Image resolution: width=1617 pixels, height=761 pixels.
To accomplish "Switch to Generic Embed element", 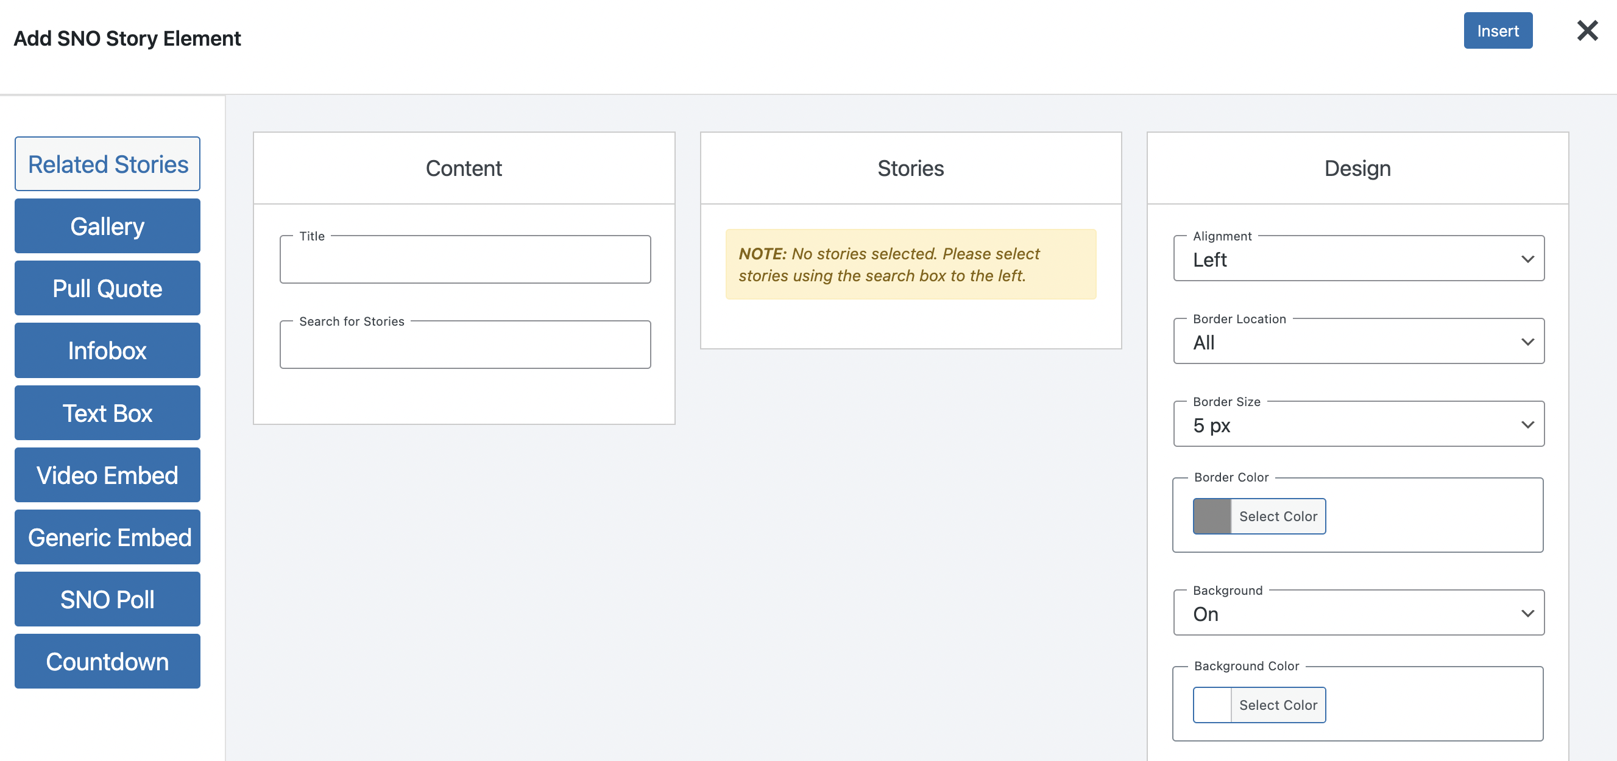I will pyautogui.click(x=107, y=537).
